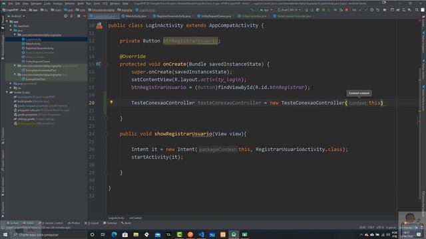Fold the onCreate method at line 15

(x=106, y=64)
